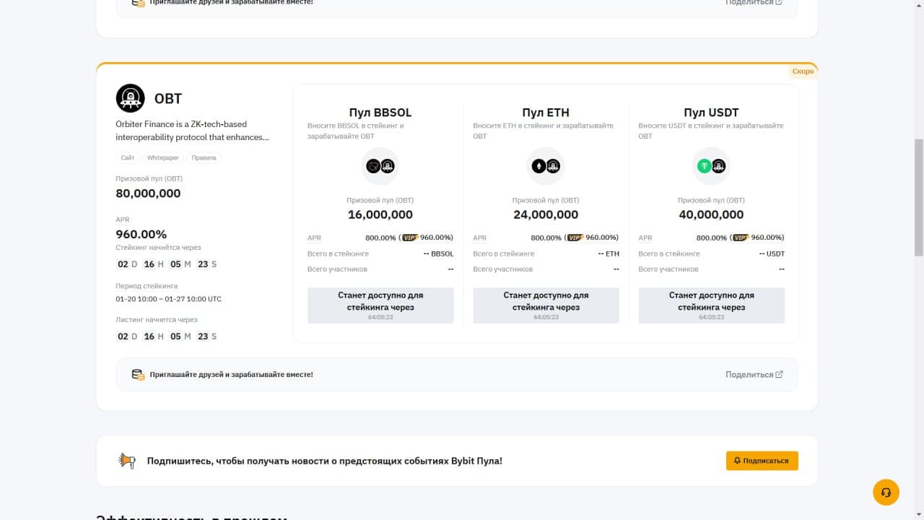Click the Пул BBSOL heading

tap(380, 113)
